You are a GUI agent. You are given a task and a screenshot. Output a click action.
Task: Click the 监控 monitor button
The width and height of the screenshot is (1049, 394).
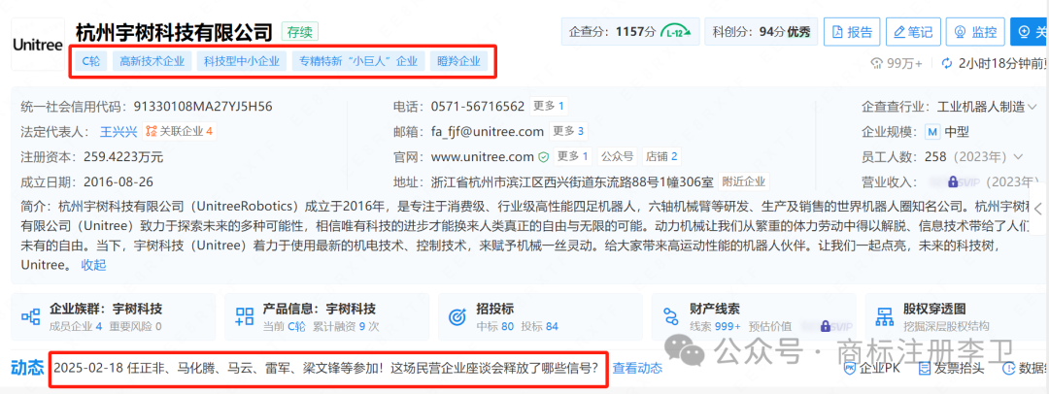(x=975, y=31)
